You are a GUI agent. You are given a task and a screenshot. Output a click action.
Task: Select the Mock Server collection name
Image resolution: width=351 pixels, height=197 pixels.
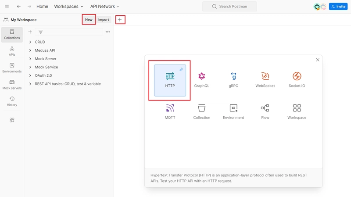46,59
